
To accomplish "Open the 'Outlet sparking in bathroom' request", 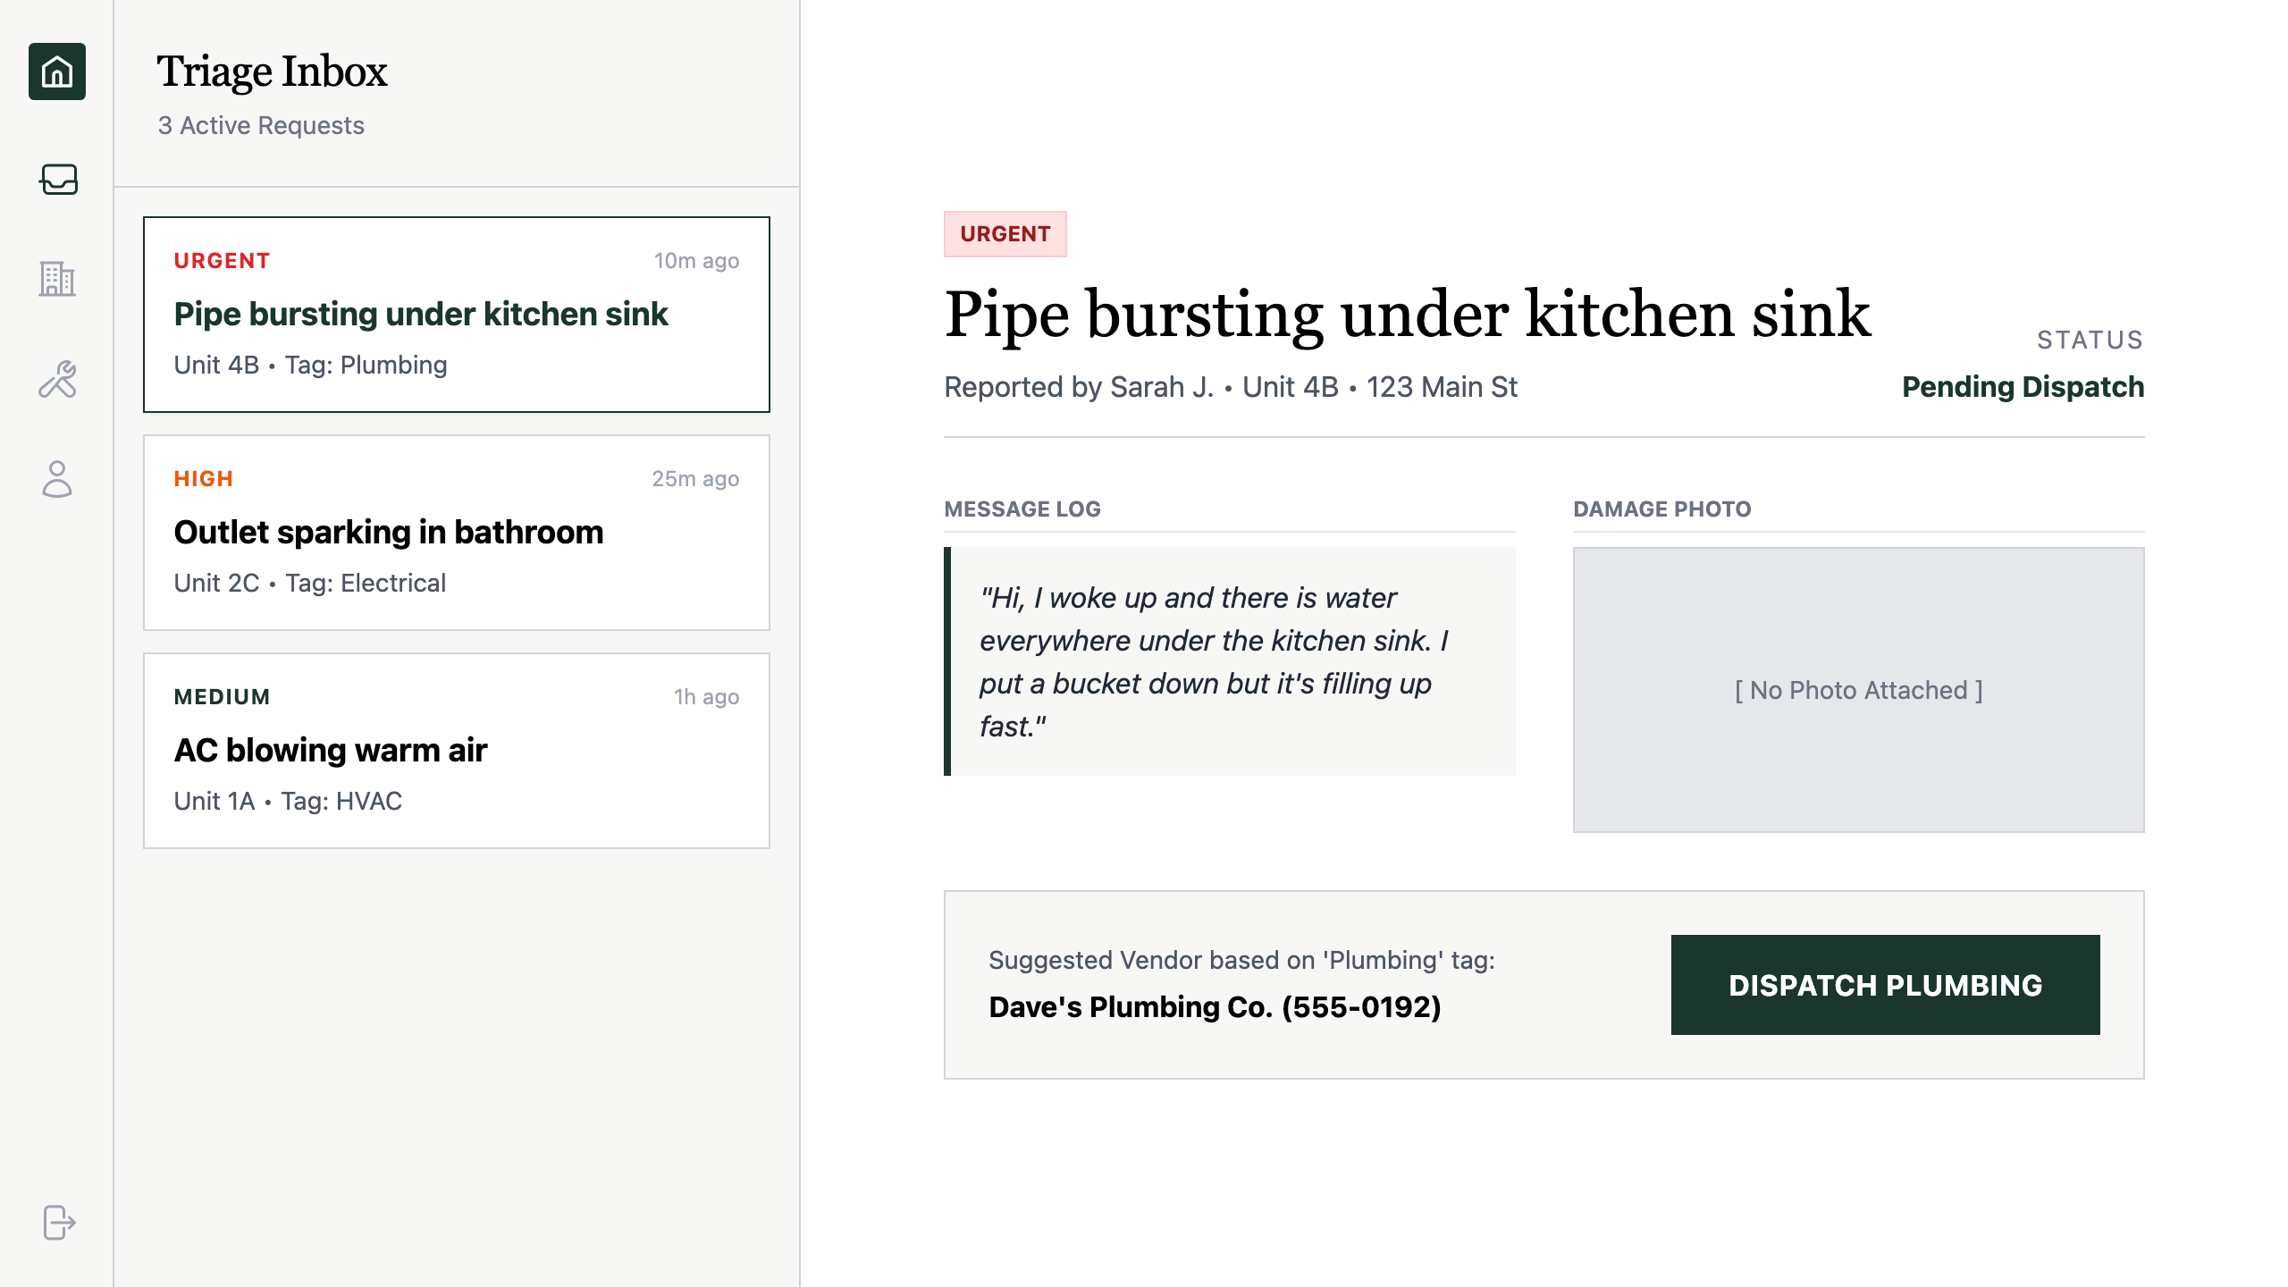I will pyautogui.click(x=456, y=533).
